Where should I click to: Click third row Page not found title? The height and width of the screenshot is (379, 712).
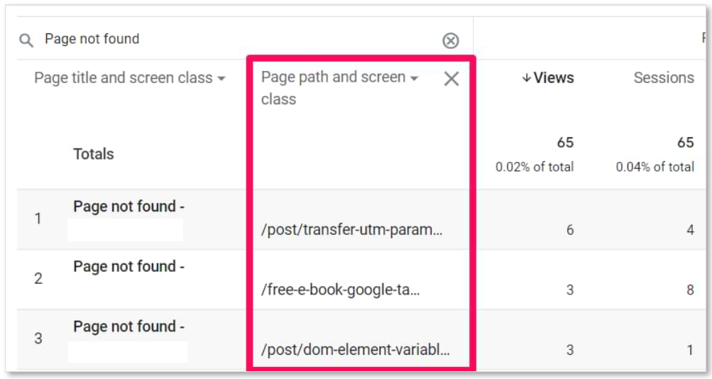click(x=128, y=326)
